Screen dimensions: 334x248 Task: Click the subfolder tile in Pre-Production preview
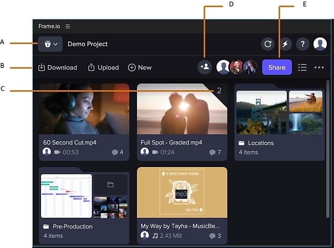tap(110, 184)
